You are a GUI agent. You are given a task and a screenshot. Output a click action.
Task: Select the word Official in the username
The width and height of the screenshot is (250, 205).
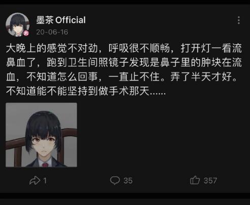[x=71, y=20]
